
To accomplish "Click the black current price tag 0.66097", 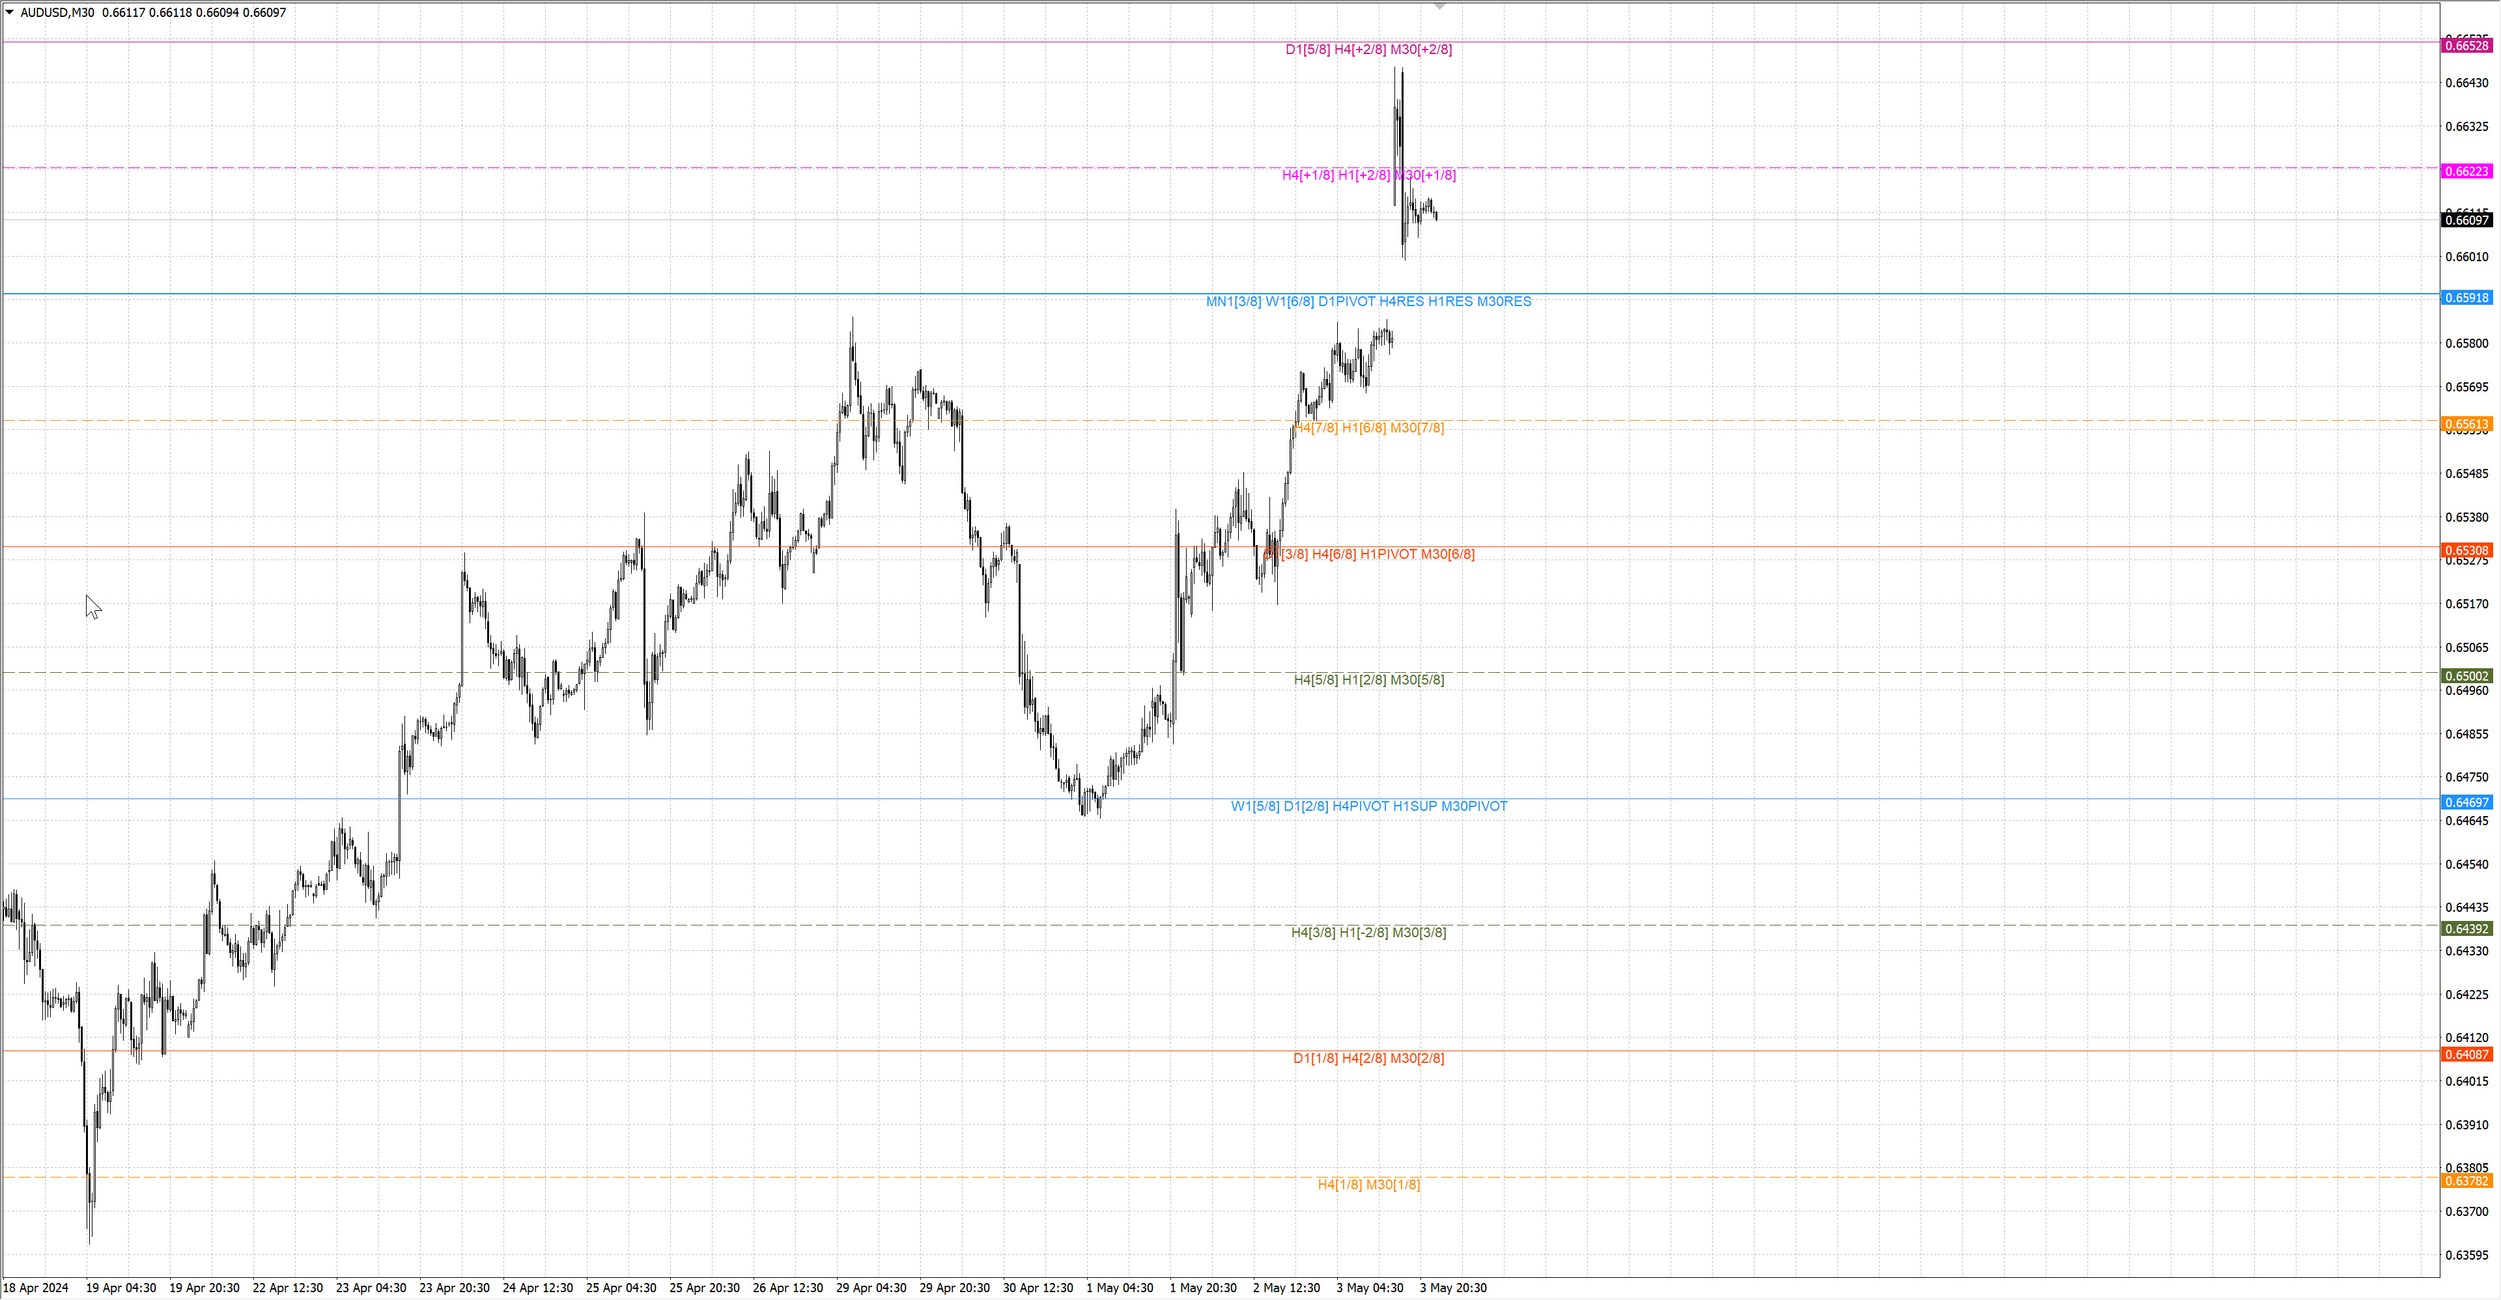I will click(2466, 220).
